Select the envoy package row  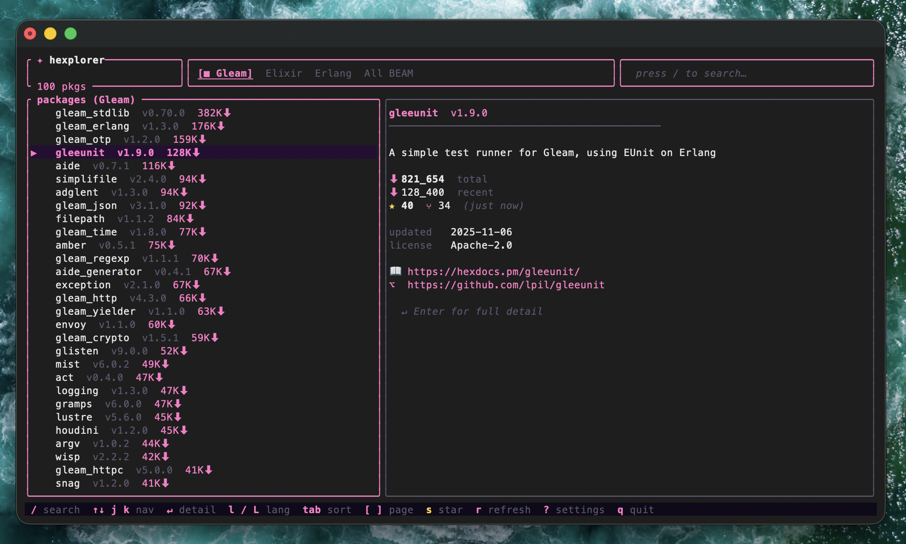pyautogui.click(x=204, y=324)
